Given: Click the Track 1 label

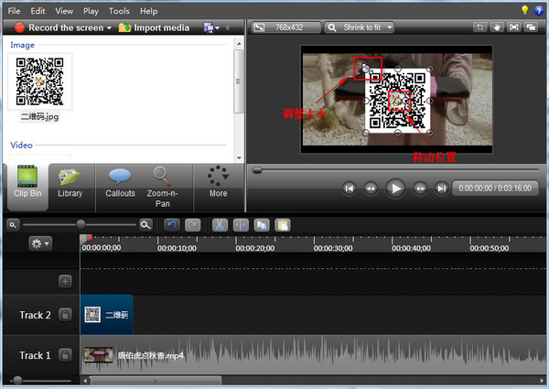Looking at the screenshot, I should pyautogui.click(x=35, y=355).
